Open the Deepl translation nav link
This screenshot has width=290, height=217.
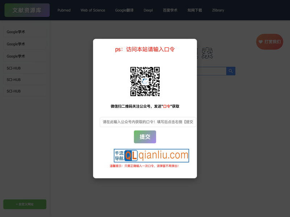(x=148, y=10)
